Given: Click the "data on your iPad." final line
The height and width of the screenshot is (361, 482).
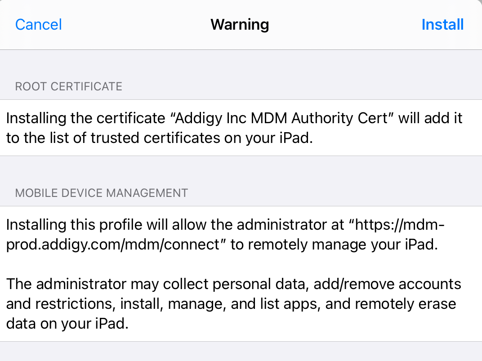Looking at the screenshot, I should tap(67, 324).
